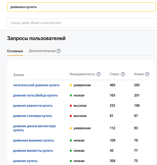Click the Спрос column header text

pyautogui.click(x=114, y=74)
